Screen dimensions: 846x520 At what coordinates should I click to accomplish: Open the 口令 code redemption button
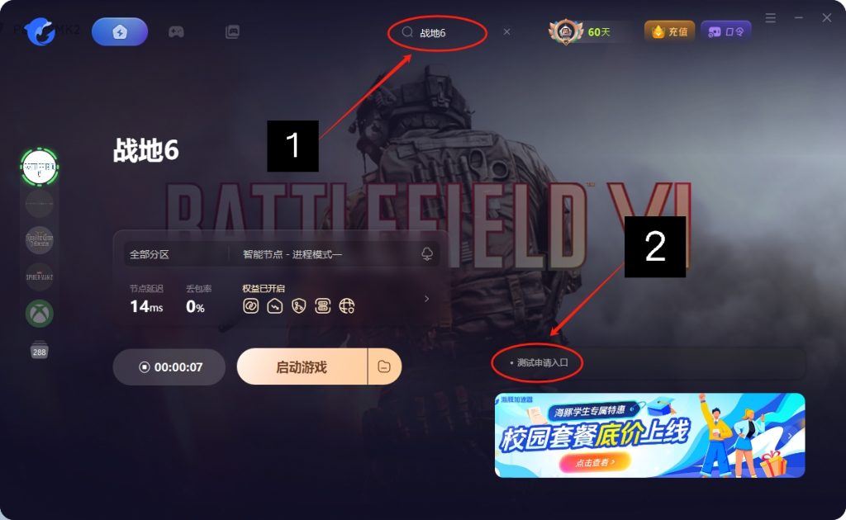[x=725, y=32]
